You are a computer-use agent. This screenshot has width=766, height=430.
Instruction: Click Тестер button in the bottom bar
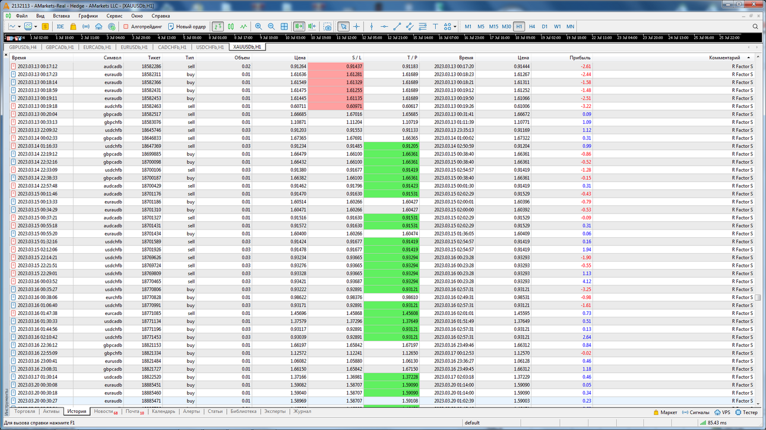point(746,412)
